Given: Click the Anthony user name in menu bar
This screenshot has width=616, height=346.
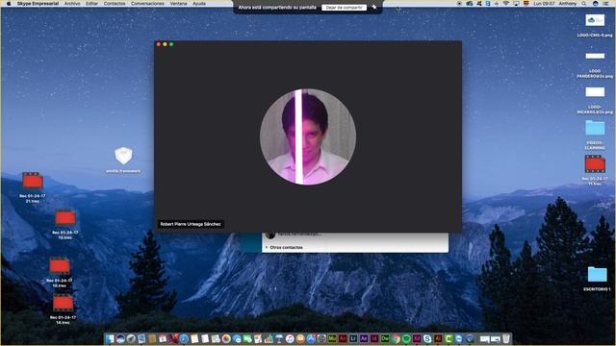Looking at the screenshot, I should 568,4.
